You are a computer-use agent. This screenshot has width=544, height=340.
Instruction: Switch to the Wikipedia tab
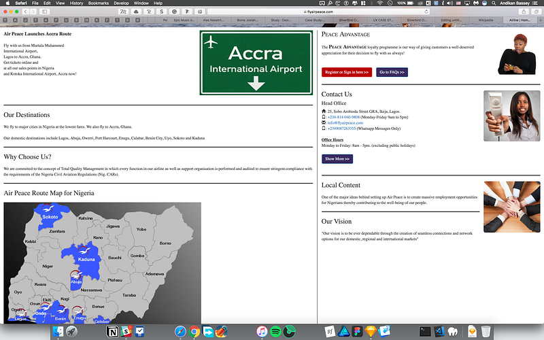pos(486,20)
